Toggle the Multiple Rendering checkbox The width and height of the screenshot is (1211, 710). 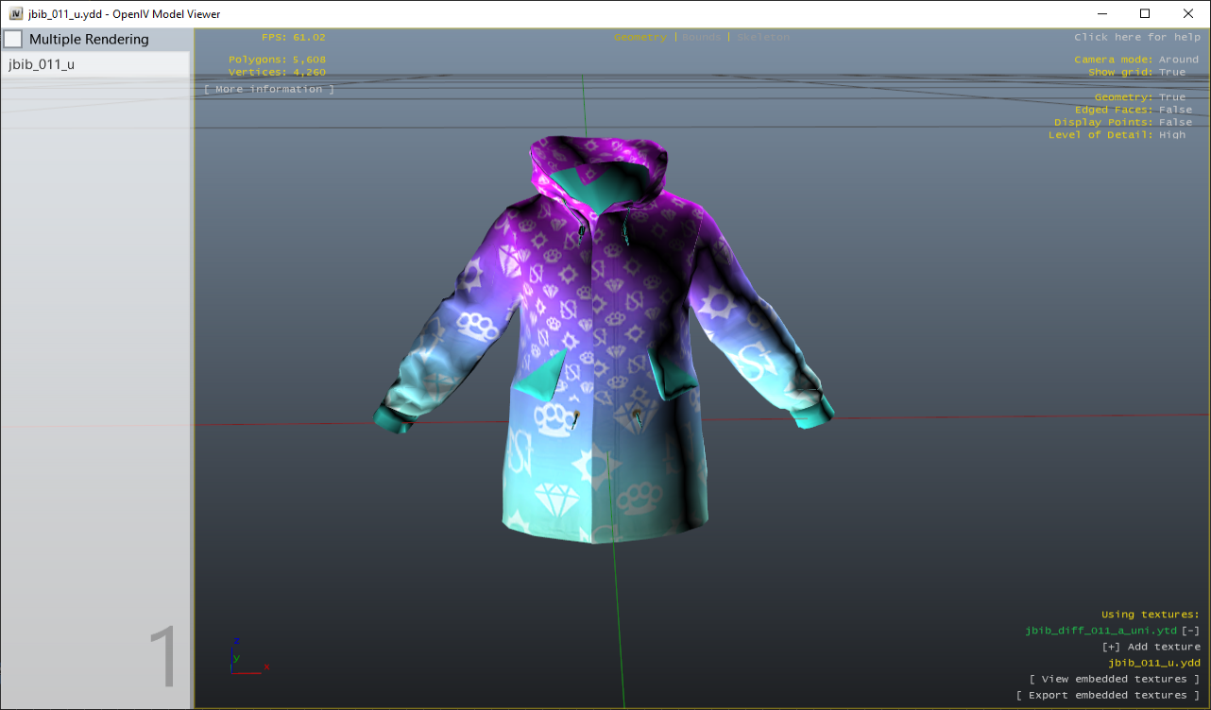point(13,39)
